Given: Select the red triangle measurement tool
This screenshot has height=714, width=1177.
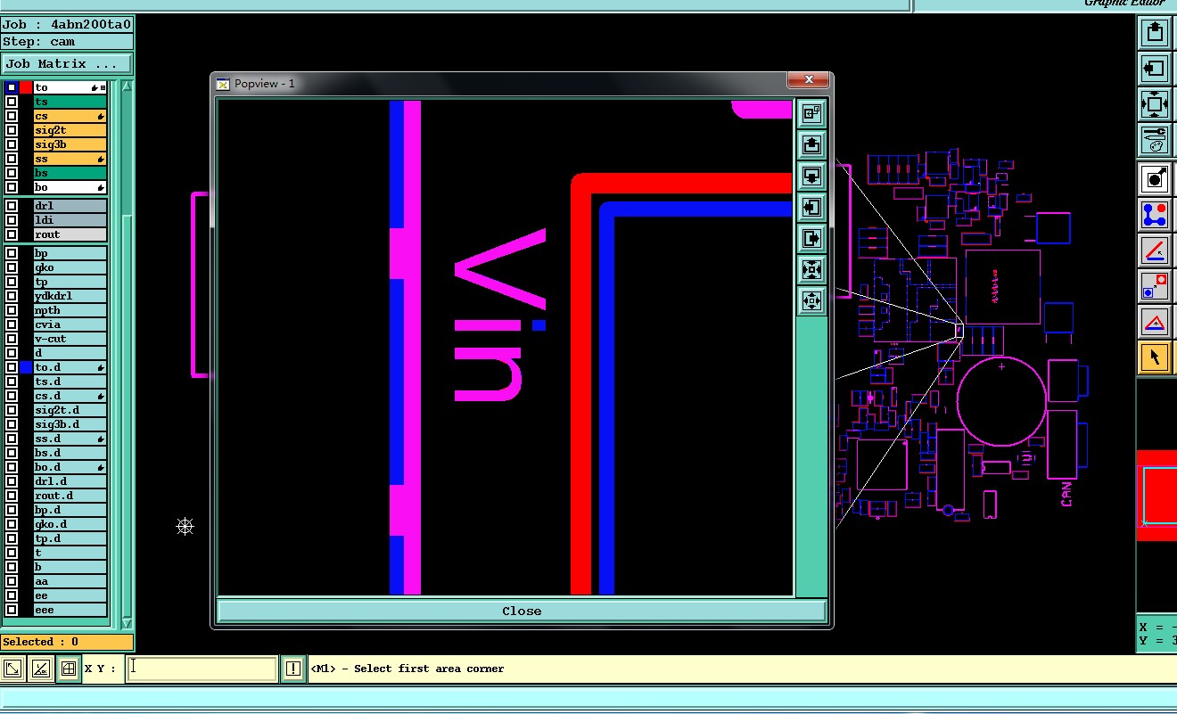Looking at the screenshot, I should (x=1155, y=322).
